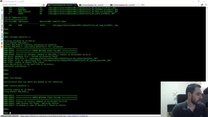Click the TBSP_CATALOG tablespace name
Image resolution: width=208 pixels, height=117 pixels.
point(24,12)
